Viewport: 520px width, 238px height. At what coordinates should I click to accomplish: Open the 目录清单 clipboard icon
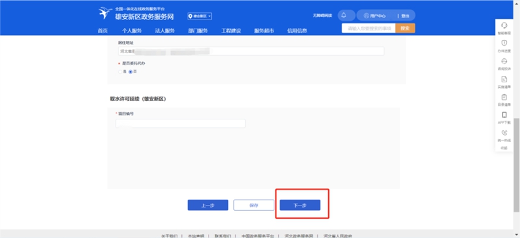[x=504, y=97]
